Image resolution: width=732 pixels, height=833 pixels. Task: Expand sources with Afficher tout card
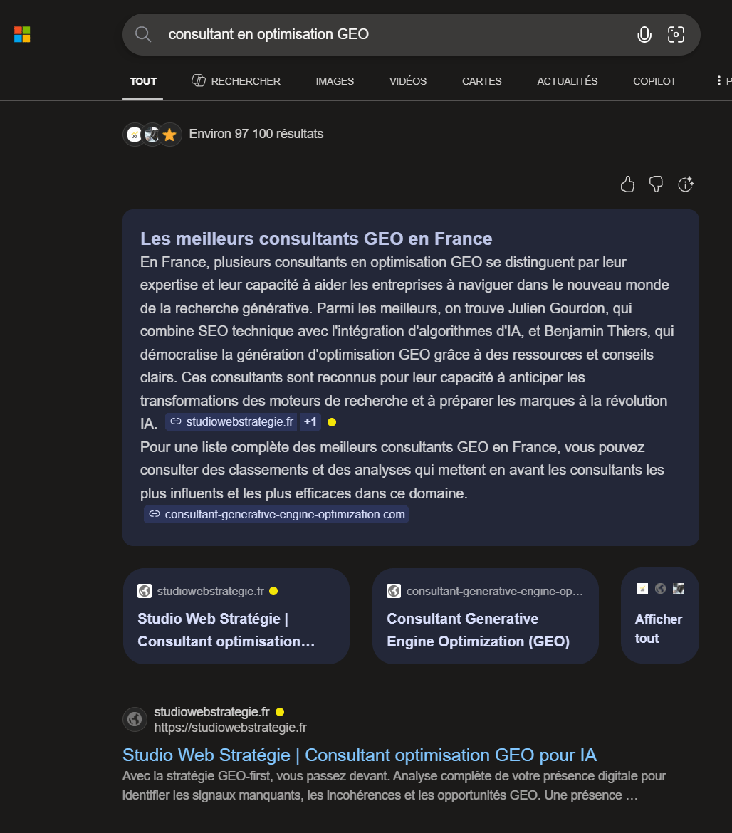(659, 615)
